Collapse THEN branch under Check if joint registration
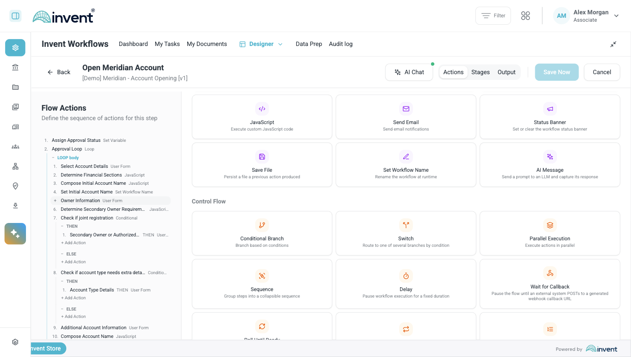 62,226
